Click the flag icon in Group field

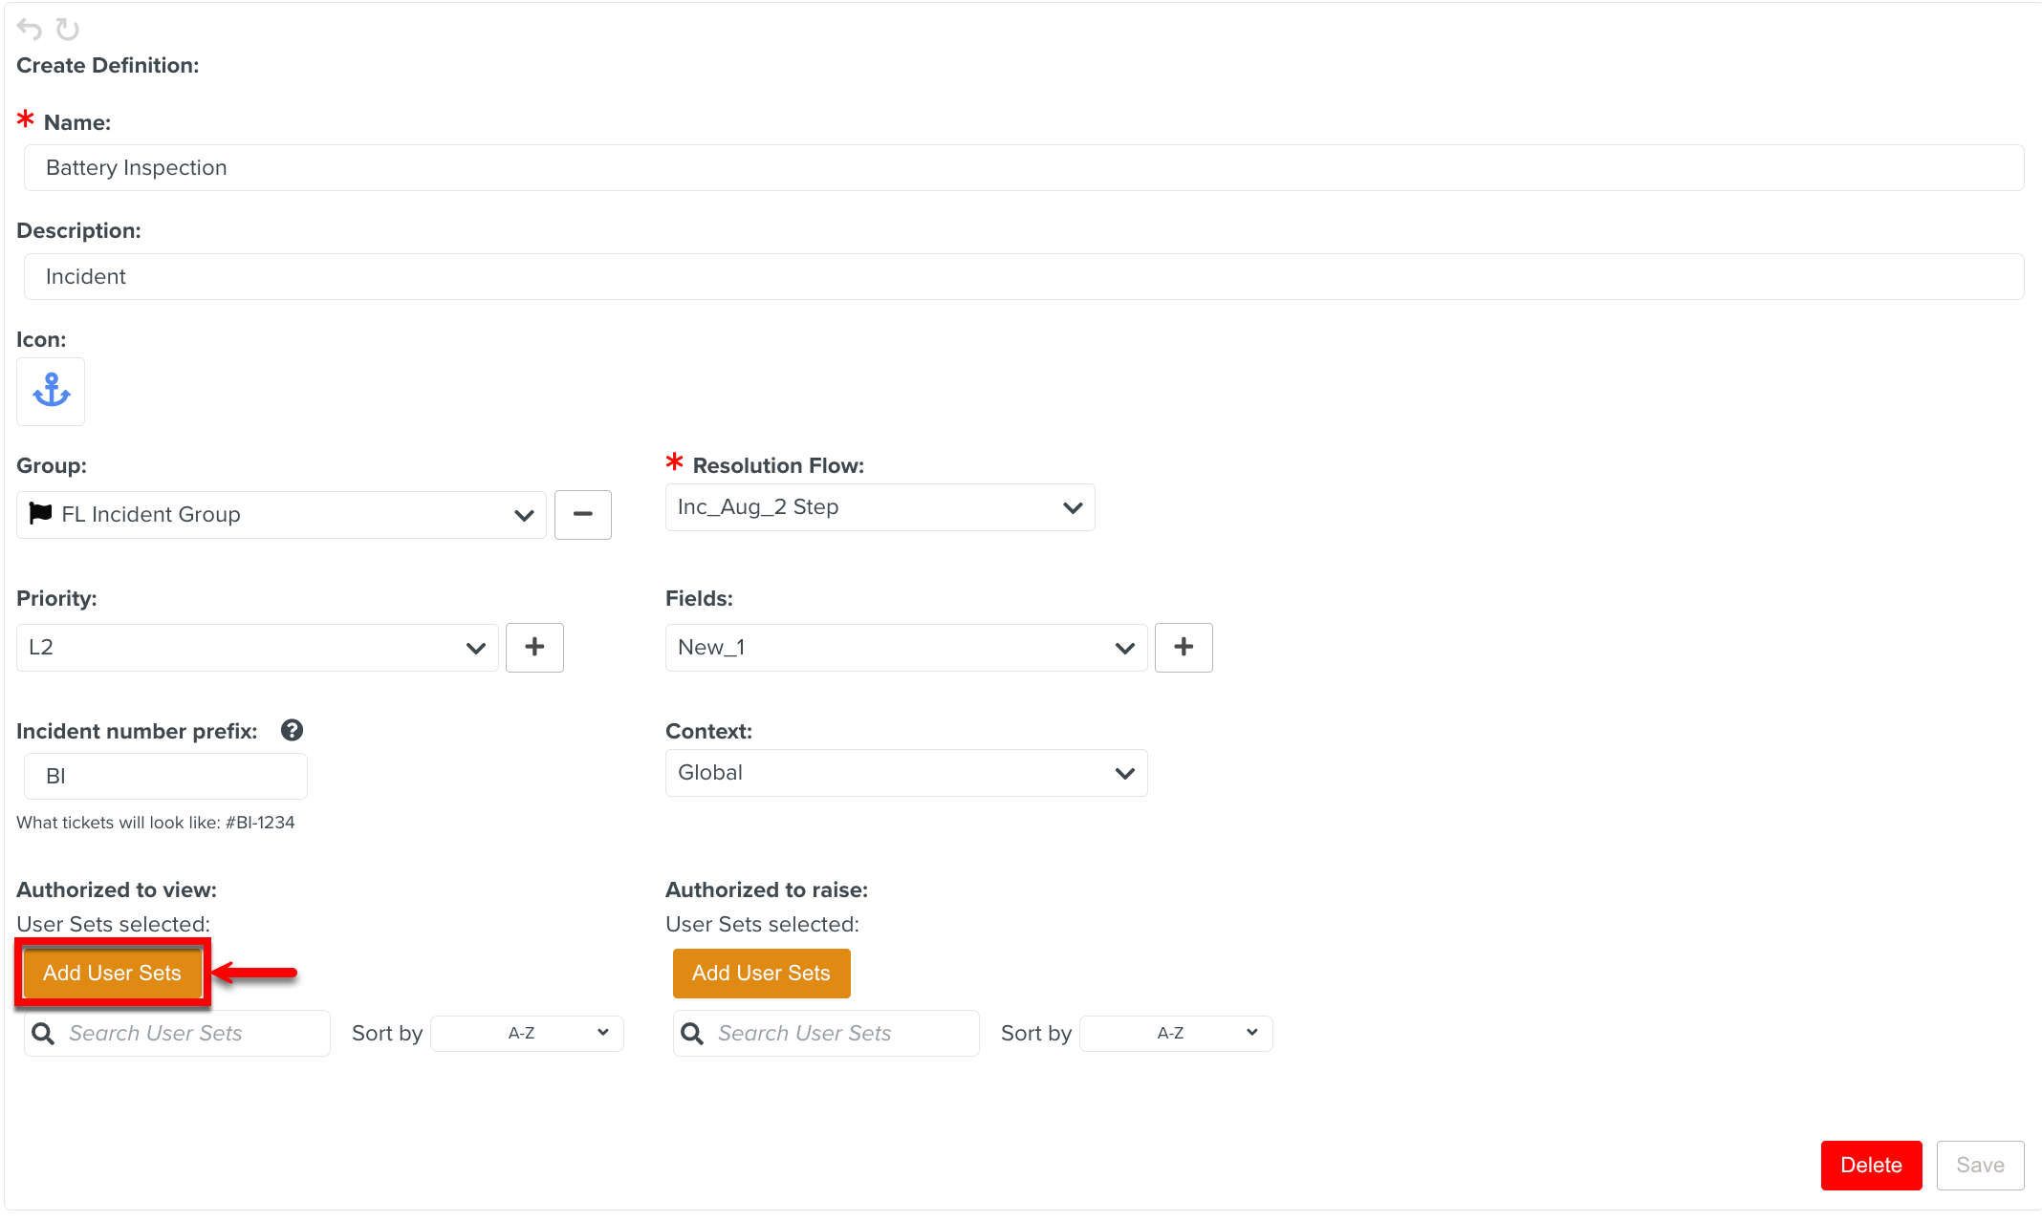40,513
